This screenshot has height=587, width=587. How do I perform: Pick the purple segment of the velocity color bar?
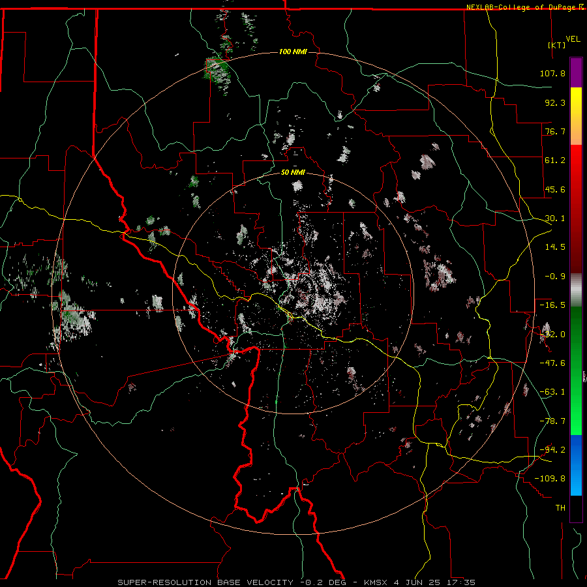coord(576,72)
